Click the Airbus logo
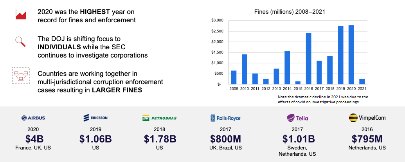The height and width of the screenshot is (162, 405). pos(33,118)
